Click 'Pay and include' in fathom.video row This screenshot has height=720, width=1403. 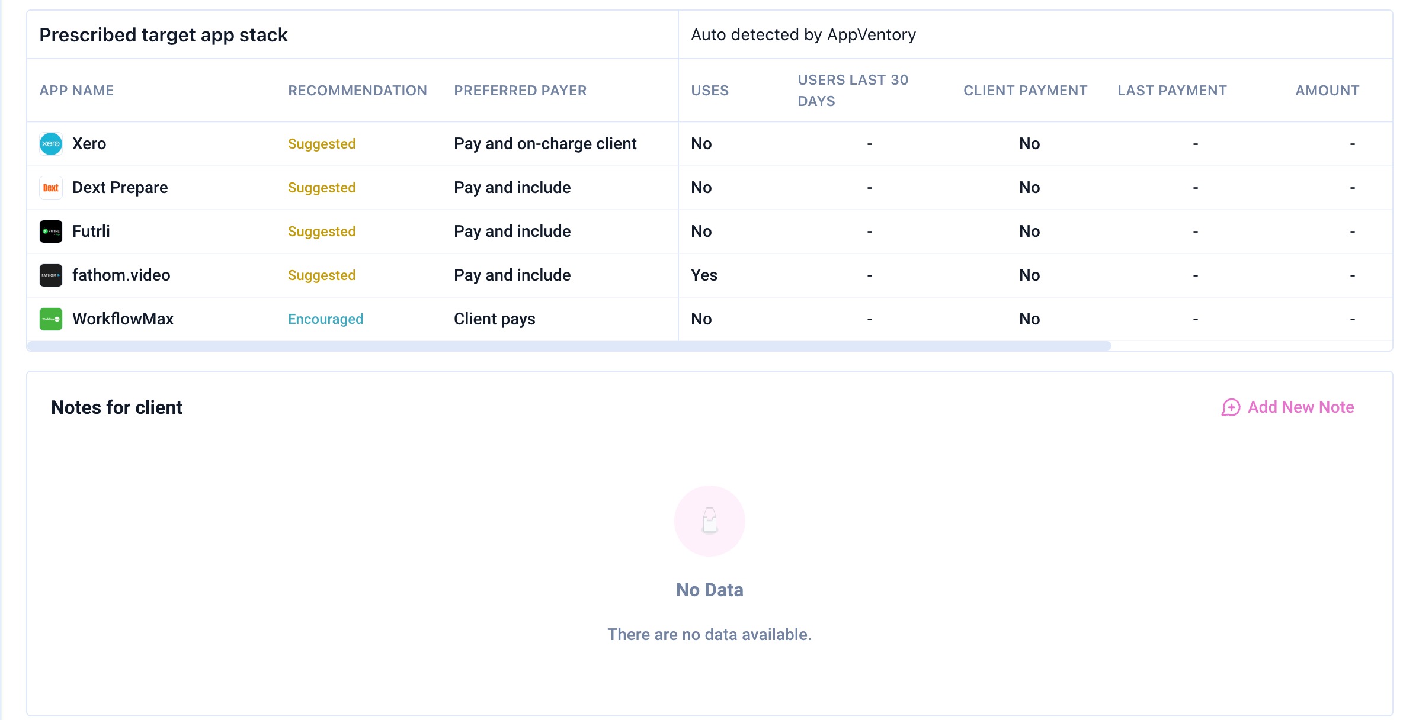pos(512,275)
